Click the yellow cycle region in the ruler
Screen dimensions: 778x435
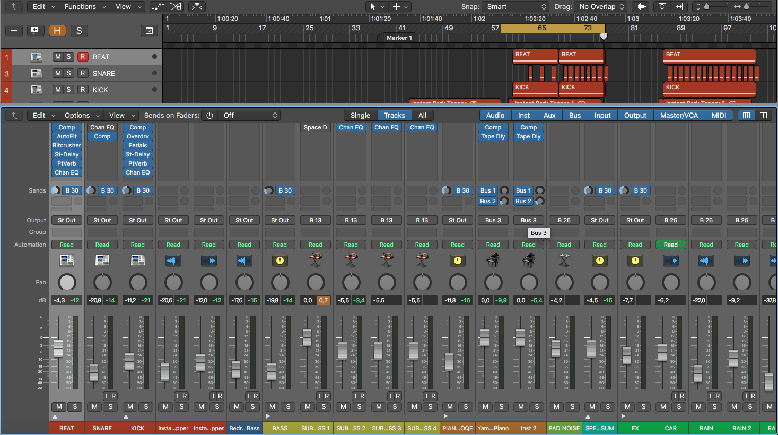(x=553, y=28)
